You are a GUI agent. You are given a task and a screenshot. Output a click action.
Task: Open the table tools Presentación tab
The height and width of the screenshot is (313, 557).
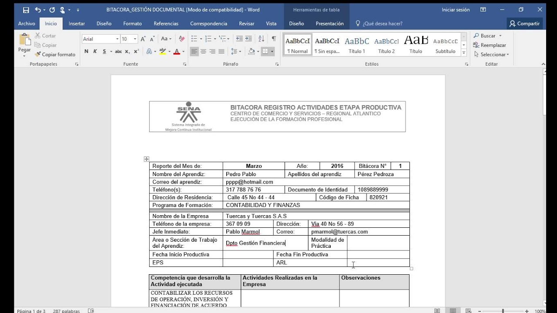[x=329, y=23]
